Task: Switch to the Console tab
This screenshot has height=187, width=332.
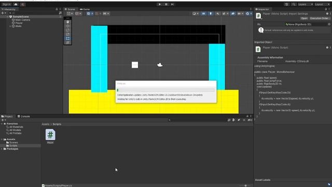Action: coord(24,116)
